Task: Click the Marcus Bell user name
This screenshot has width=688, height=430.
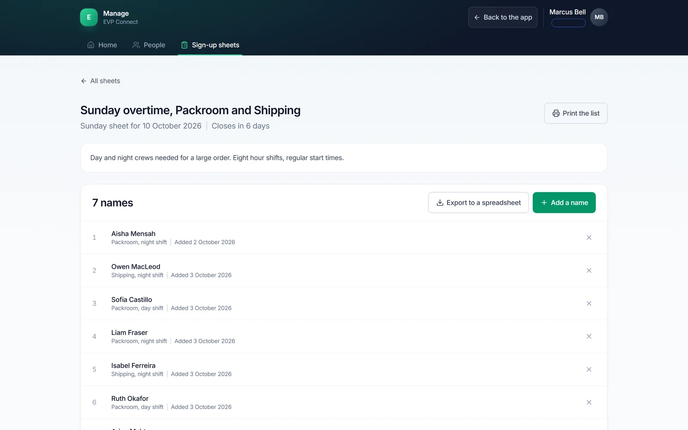Action: pyautogui.click(x=568, y=12)
